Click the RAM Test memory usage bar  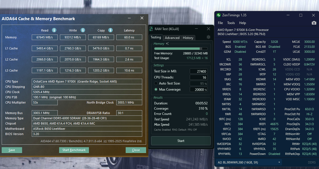point(181,49)
